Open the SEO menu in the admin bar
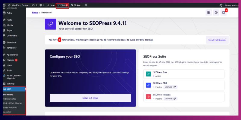Screen dimensions: 241x120 (62, 5)
